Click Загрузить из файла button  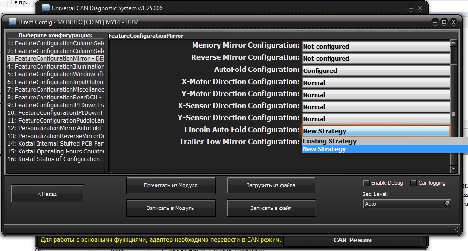point(271,185)
